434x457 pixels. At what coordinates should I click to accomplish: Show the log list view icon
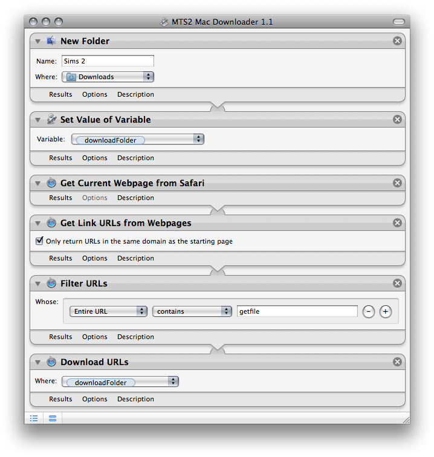point(34,418)
